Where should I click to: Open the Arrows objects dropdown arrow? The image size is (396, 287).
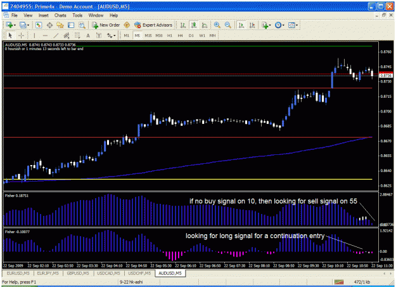115,36
